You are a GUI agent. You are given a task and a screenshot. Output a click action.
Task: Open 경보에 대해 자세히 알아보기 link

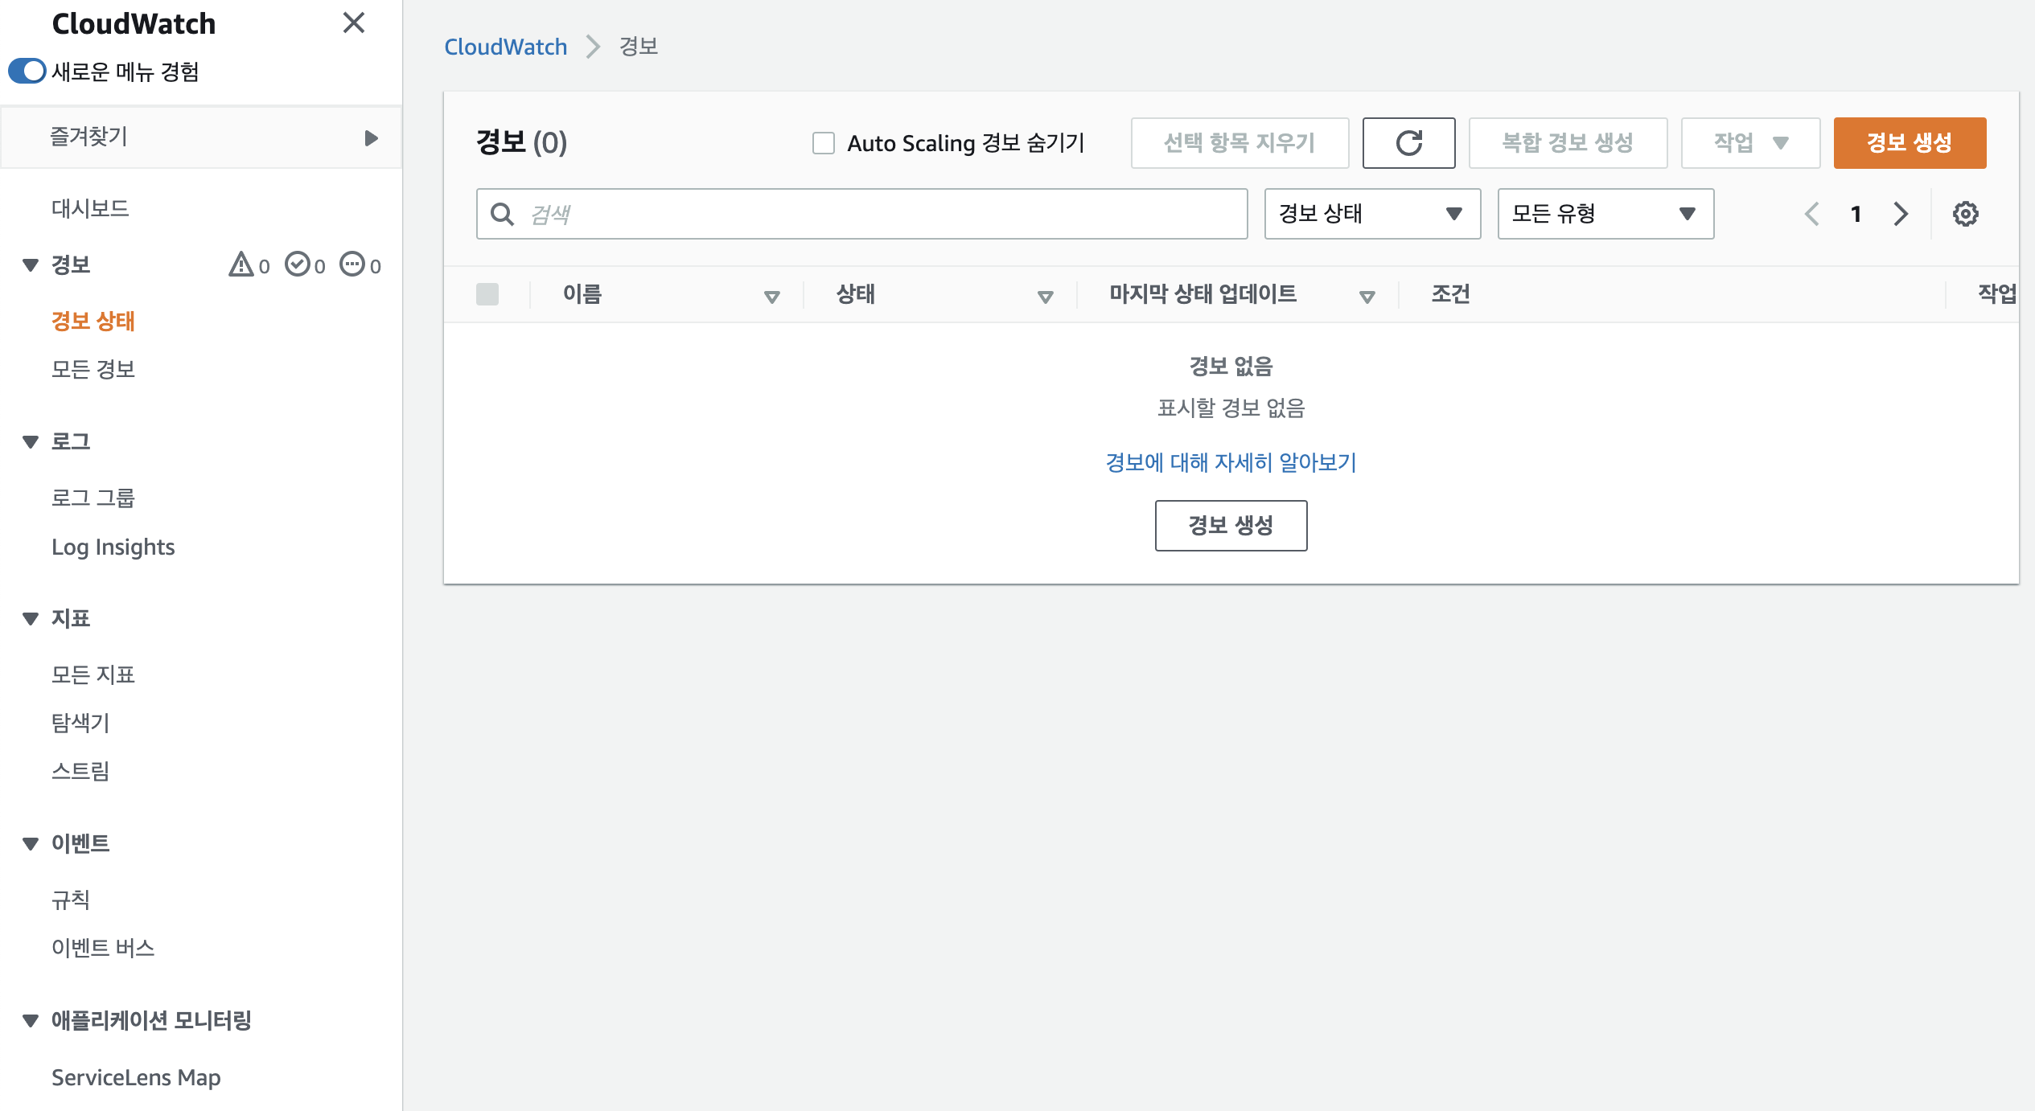coord(1231,462)
